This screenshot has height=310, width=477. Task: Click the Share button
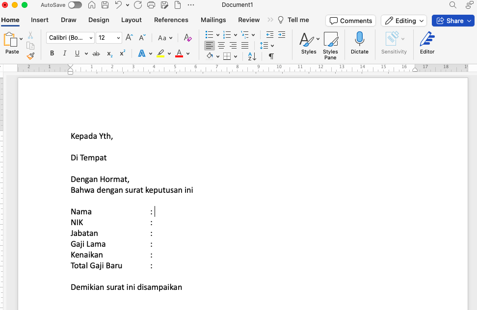click(452, 21)
